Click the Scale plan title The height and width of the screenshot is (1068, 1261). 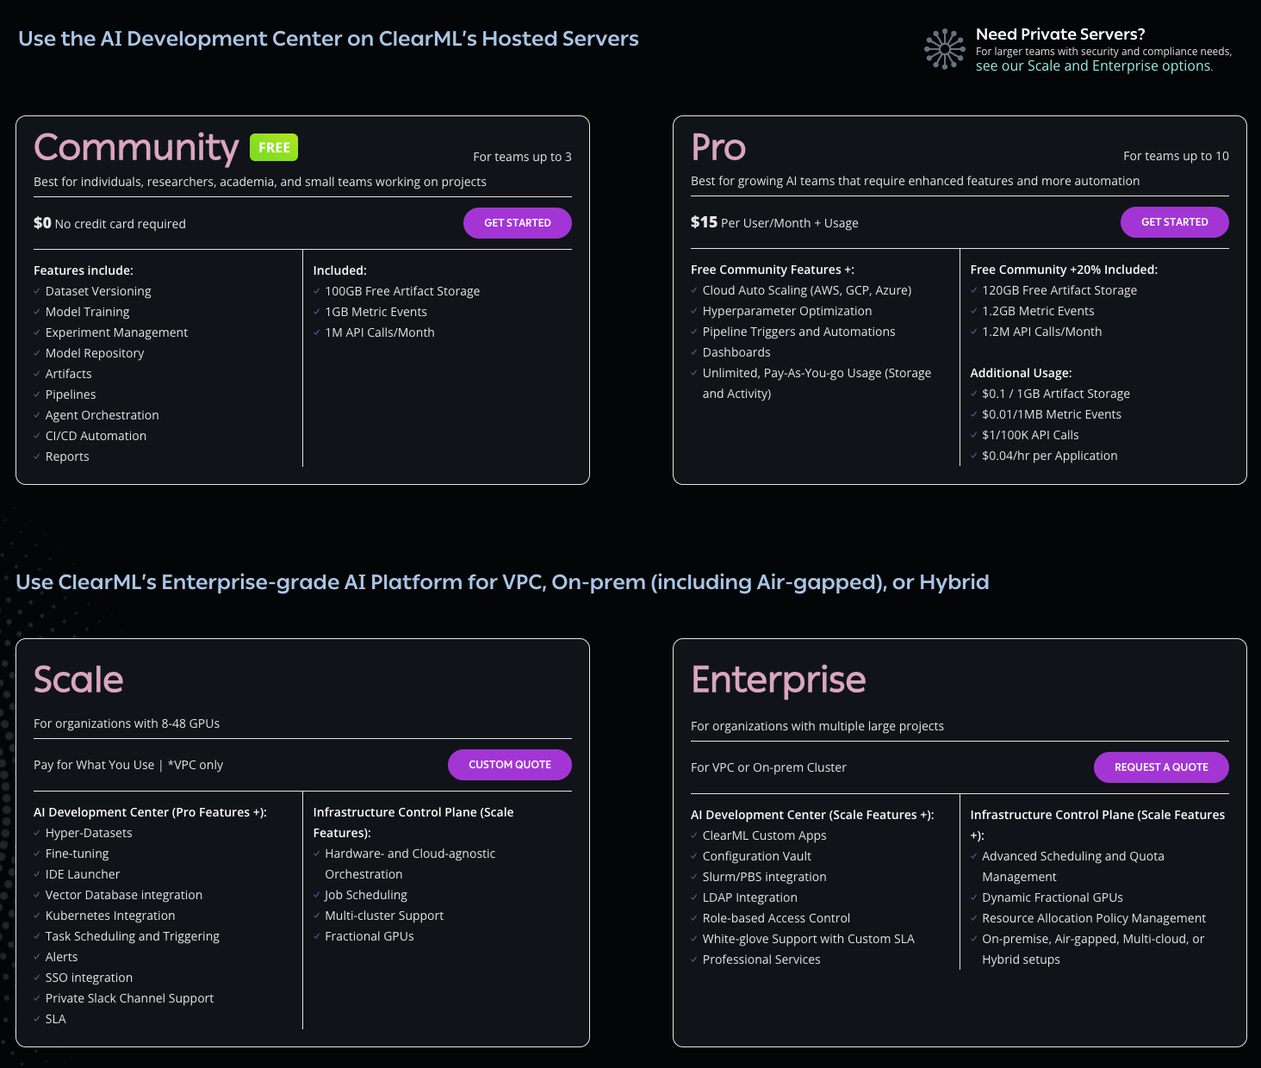[78, 680]
